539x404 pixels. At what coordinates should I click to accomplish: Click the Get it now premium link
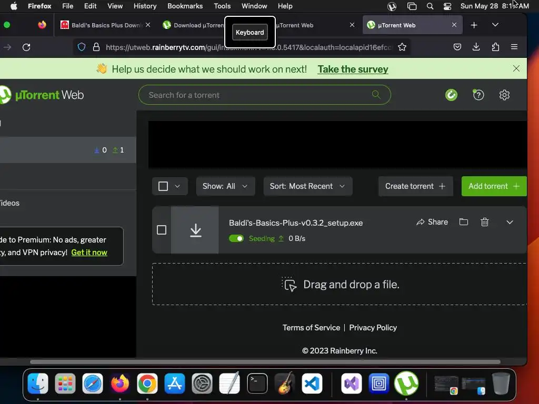pyautogui.click(x=89, y=252)
